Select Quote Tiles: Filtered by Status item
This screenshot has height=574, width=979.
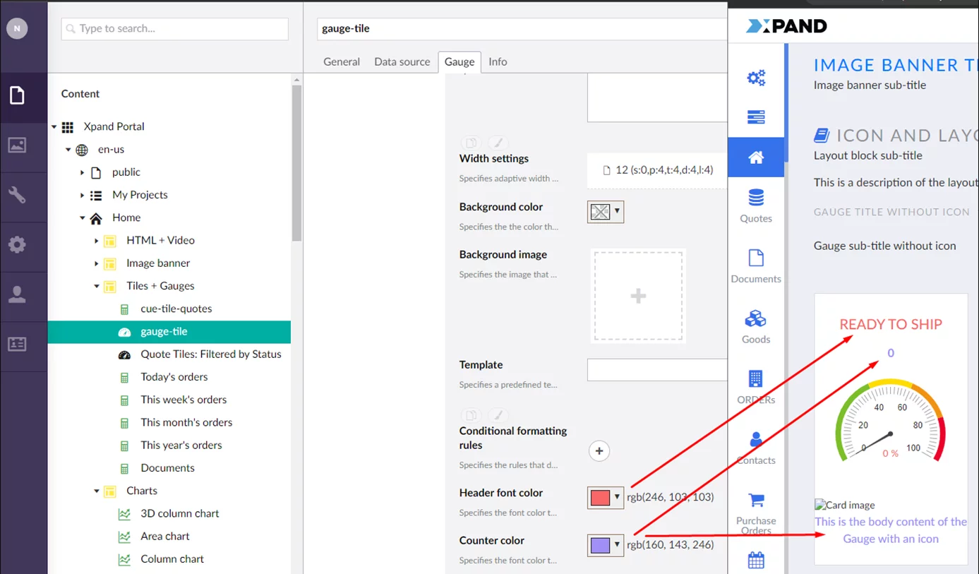click(x=210, y=354)
